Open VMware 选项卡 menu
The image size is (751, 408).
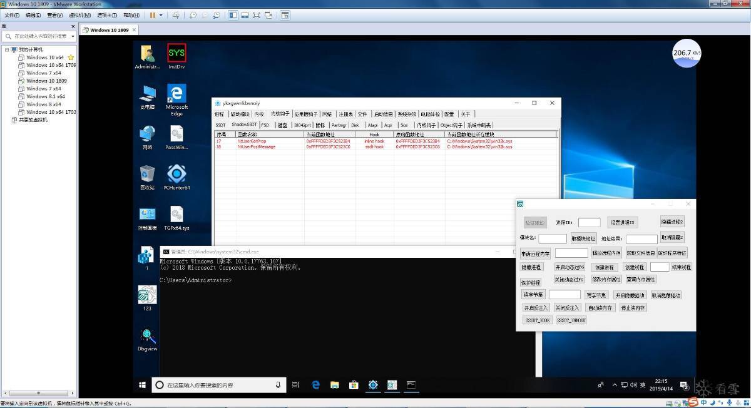[108, 15]
